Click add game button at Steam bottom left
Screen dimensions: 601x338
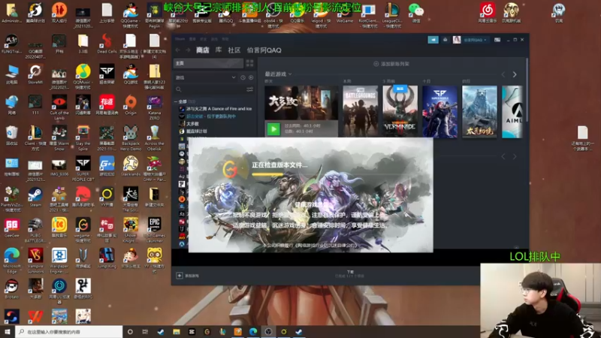coord(187,276)
